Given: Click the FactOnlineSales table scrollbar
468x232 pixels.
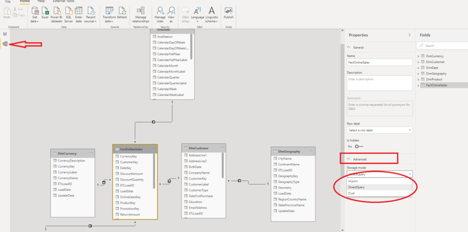Looking at the screenshot, I should tap(154, 171).
